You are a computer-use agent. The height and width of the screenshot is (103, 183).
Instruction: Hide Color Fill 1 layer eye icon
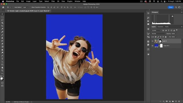[x=152, y=46]
